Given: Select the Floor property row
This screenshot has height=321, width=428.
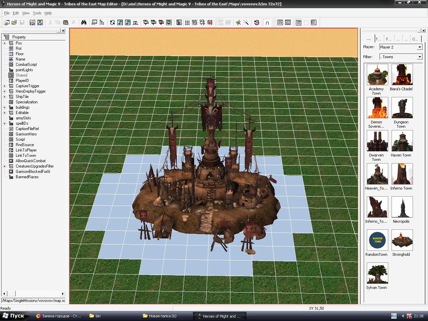Looking at the screenshot, I should coord(19,54).
